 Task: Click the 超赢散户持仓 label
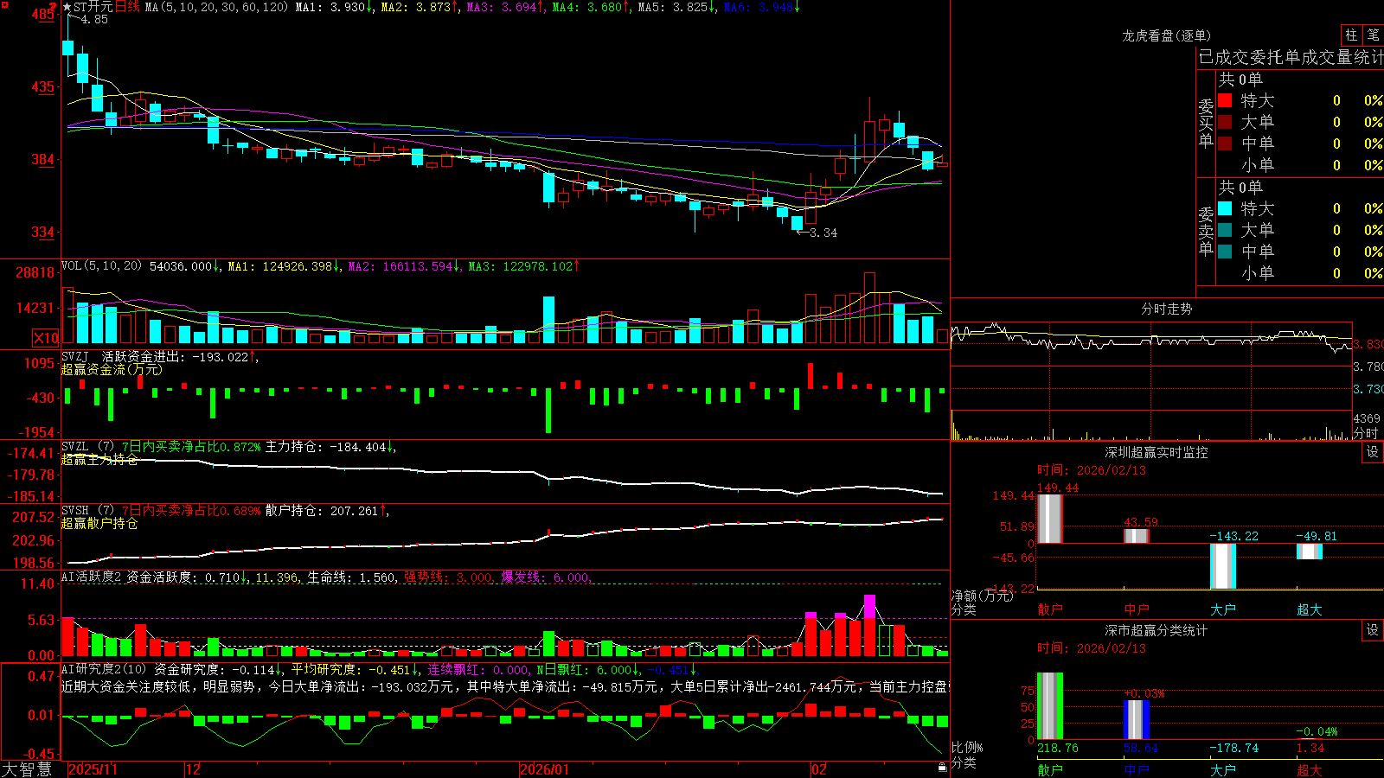[99, 523]
